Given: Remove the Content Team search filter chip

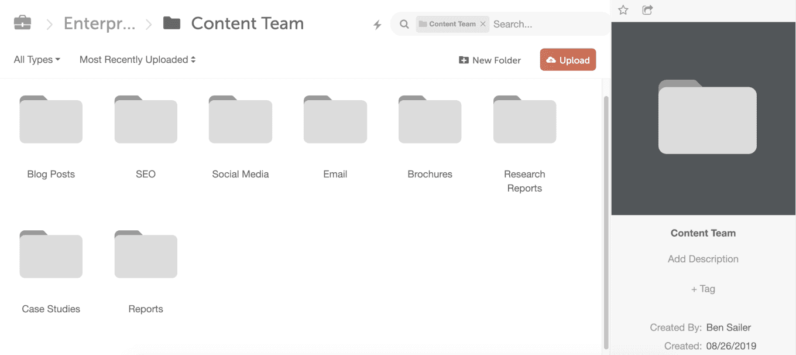Looking at the screenshot, I should point(483,24).
